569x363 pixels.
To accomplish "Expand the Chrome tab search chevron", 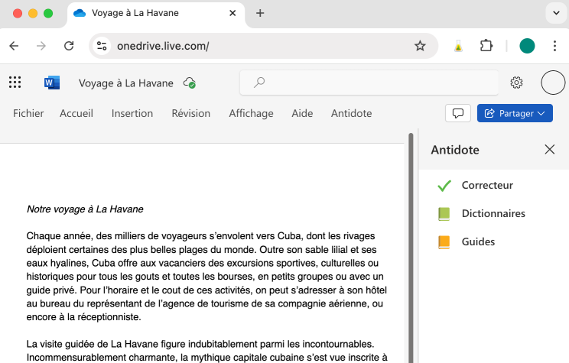I will (555, 13).
